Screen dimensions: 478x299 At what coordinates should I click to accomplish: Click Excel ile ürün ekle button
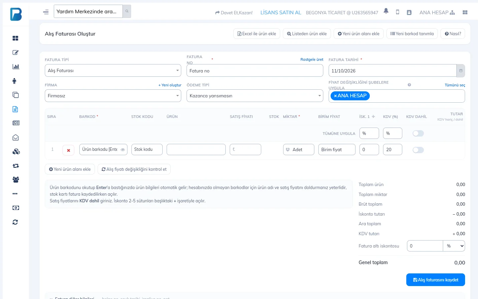(x=257, y=34)
